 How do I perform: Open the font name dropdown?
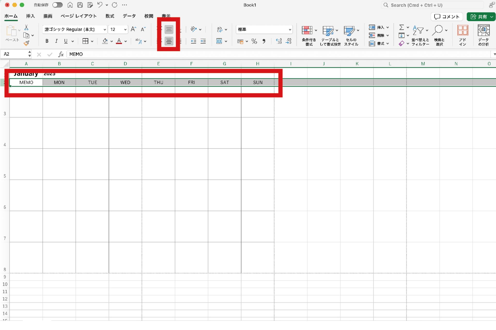[x=105, y=29]
